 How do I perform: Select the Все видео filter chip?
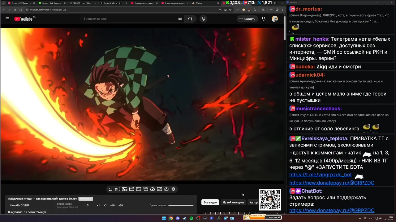pos(210,202)
